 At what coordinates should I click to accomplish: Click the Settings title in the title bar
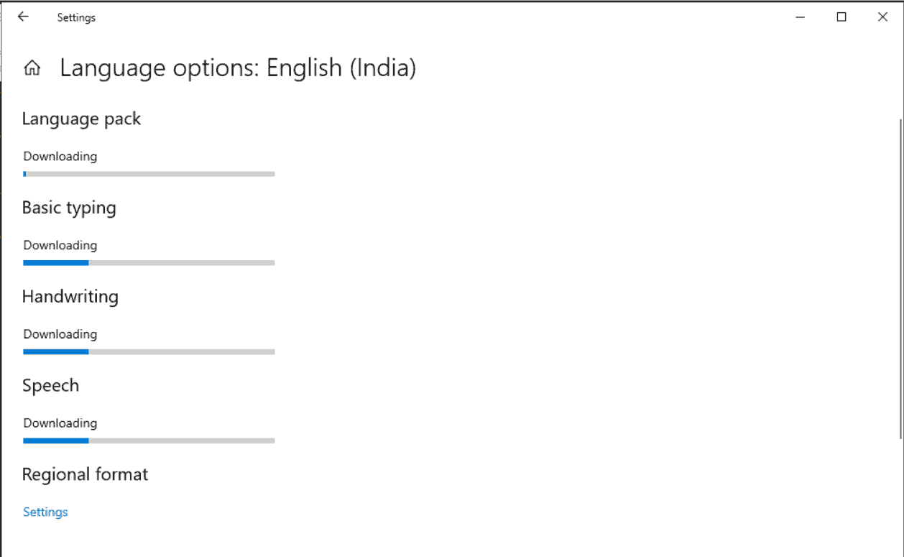75,17
